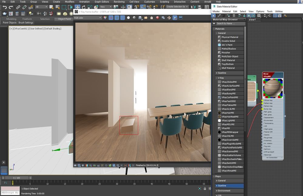Toggle the red channel button in frame buffer
This screenshot has width=303, height=196.
click(111, 18)
